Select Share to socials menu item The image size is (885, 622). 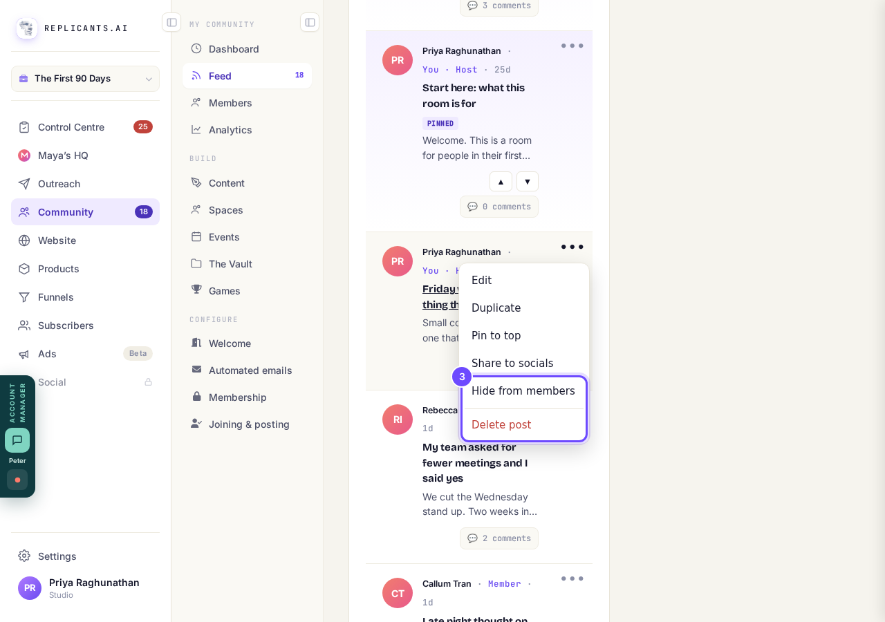coord(524,364)
